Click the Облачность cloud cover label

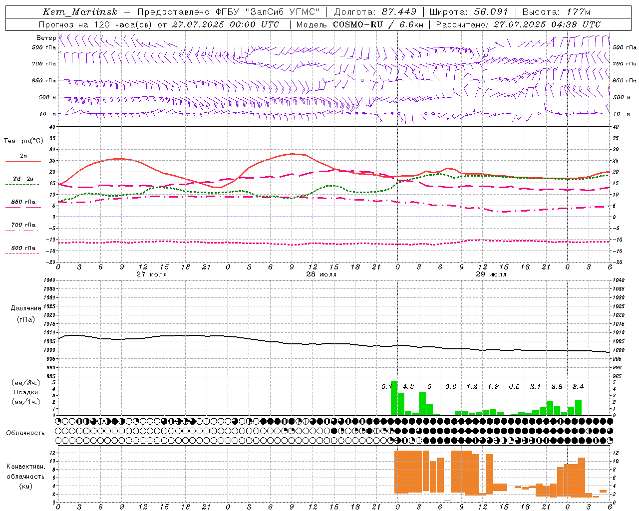pos(25,433)
